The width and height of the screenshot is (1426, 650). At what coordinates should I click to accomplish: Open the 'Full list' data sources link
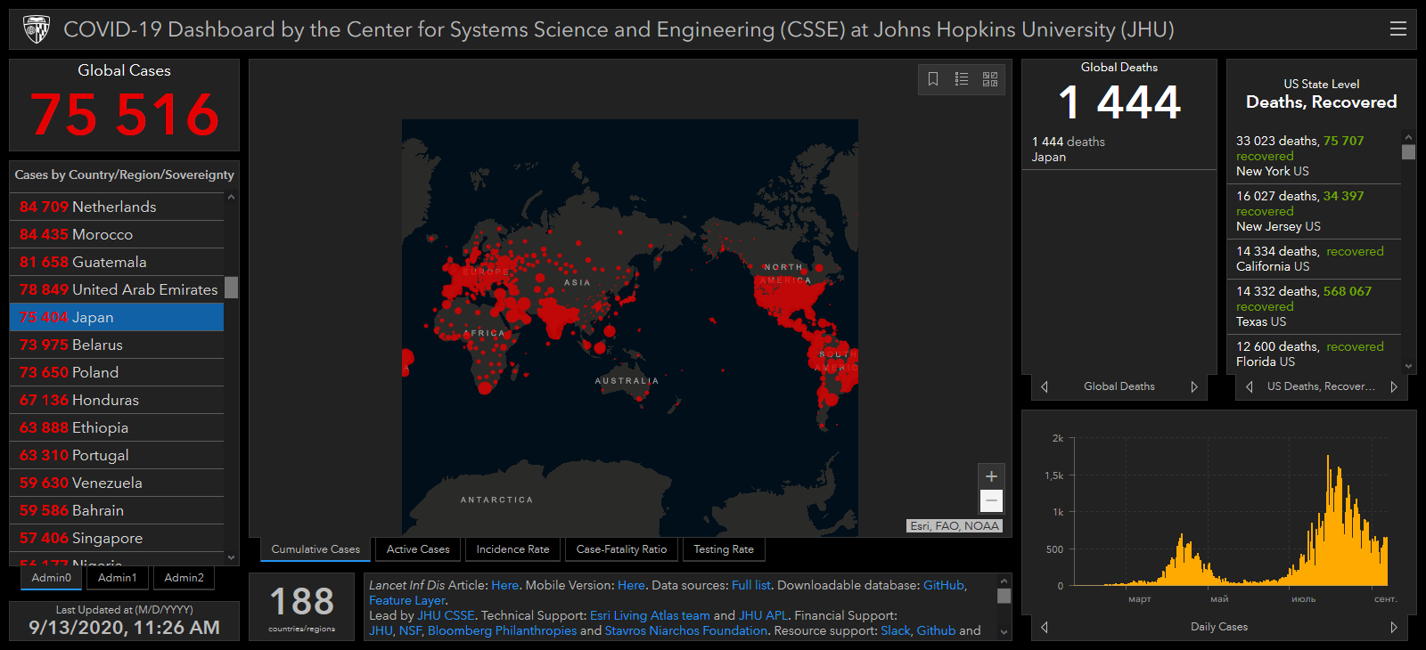[751, 585]
